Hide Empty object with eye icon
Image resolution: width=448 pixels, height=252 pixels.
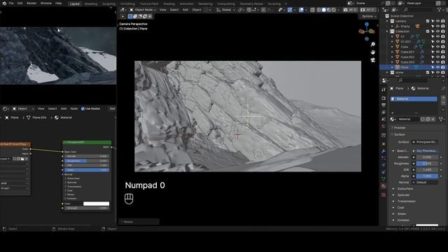(437, 27)
